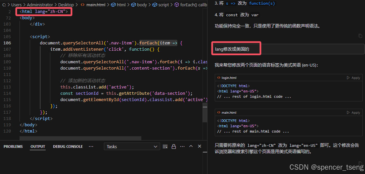
Task: Maximize the panel with the chevron-up icon
Action: pyautogui.click(x=191, y=146)
